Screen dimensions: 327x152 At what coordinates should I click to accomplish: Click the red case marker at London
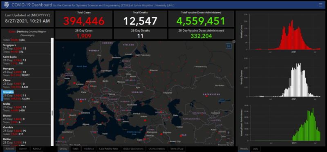pyautogui.click(x=74, y=83)
